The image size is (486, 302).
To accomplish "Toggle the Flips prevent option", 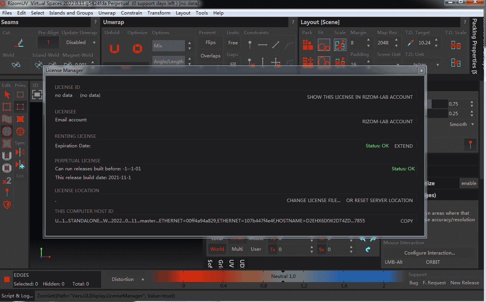I will click(x=210, y=42).
